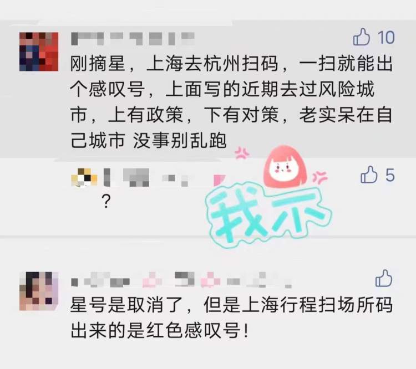Click the pink badge after reply username

[x=220, y=178]
